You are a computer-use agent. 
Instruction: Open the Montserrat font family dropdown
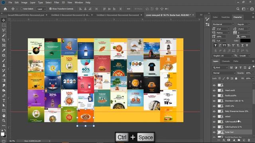(233, 24)
